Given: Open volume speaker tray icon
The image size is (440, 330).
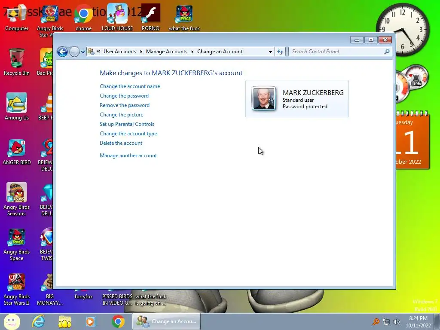Looking at the screenshot, I should (397, 322).
